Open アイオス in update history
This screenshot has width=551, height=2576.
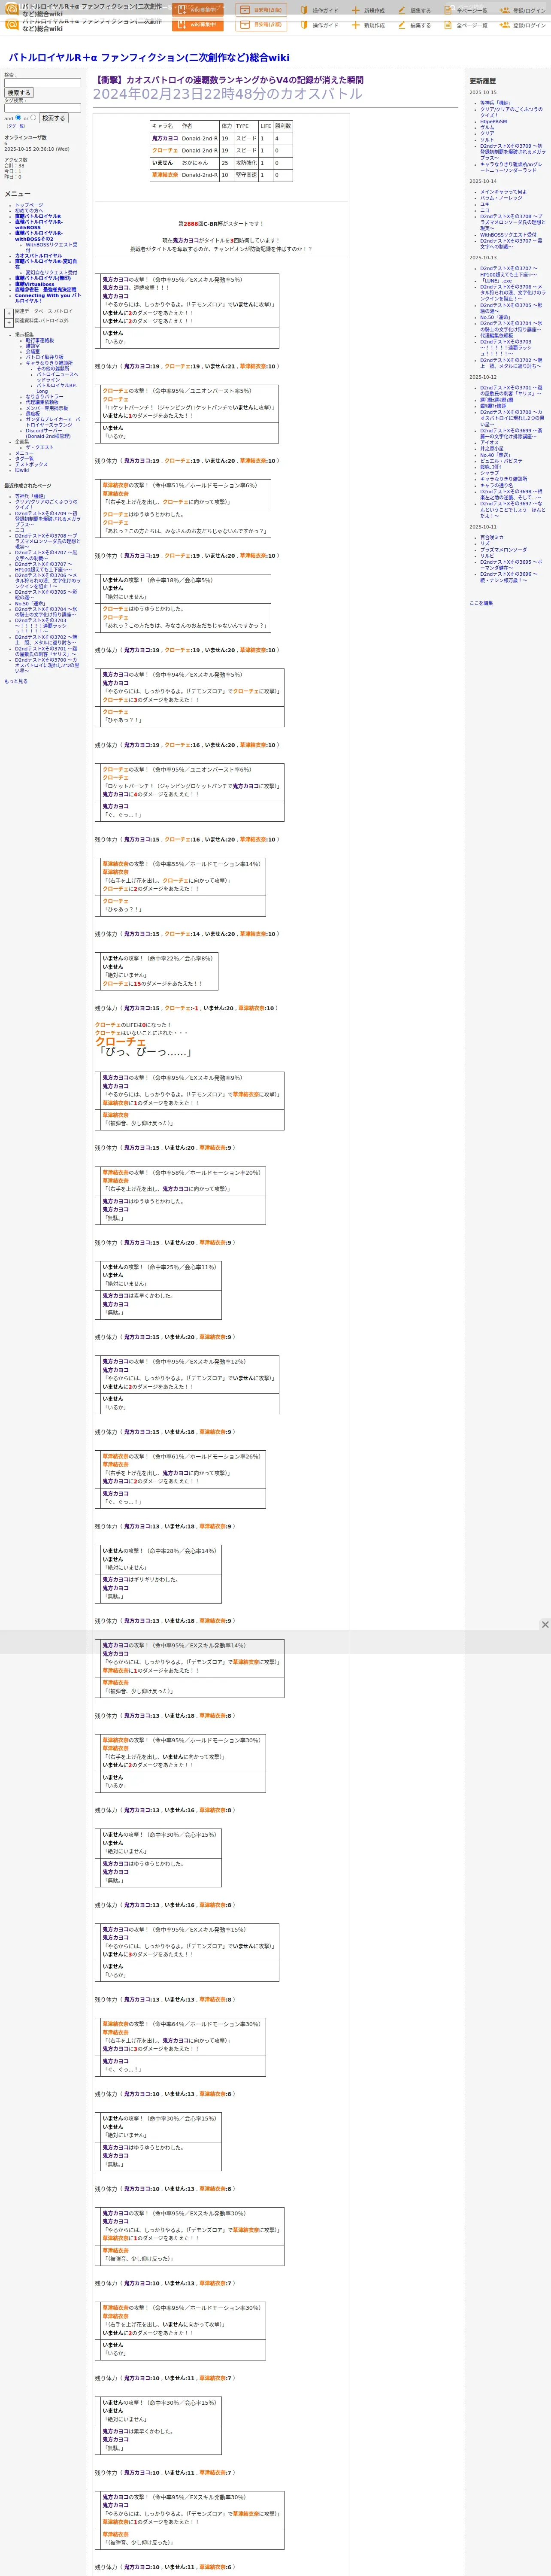coord(489,442)
